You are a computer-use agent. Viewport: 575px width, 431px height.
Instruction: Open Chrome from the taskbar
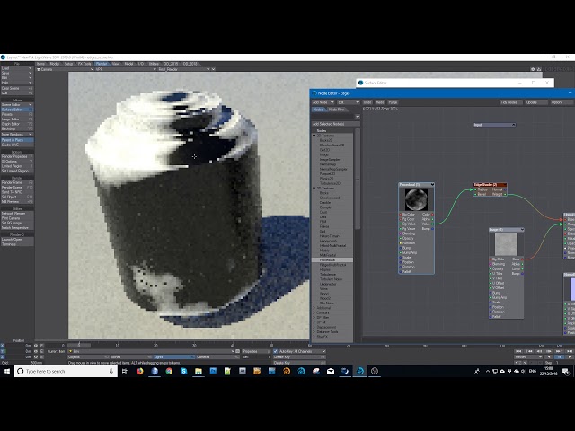pos(169,371)
